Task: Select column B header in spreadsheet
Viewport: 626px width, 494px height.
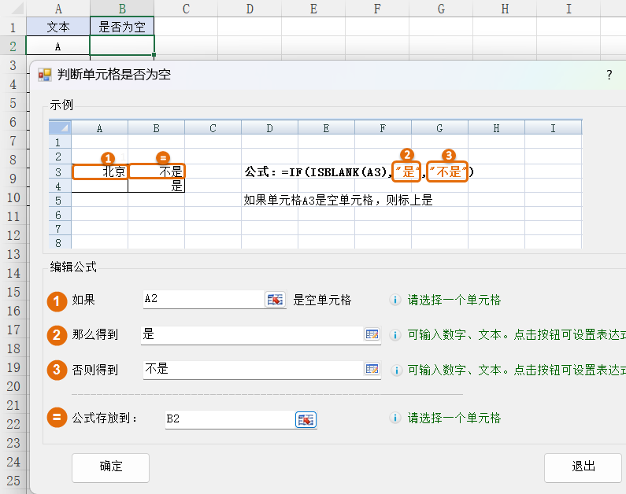Action: pos(122,9)
